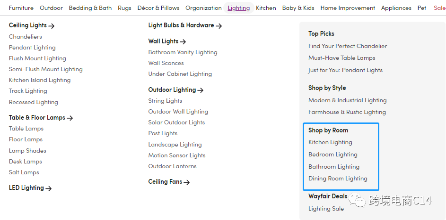
Task: Open the Lighting Sale deal link
Action: pos(326,209)
